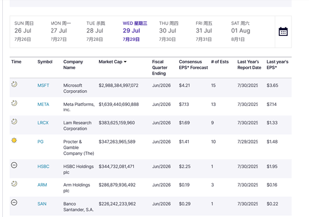The width and height of the screenshot is (309, 217).
Task: Open the HSBC symbol link
Action: click(43, 167)
